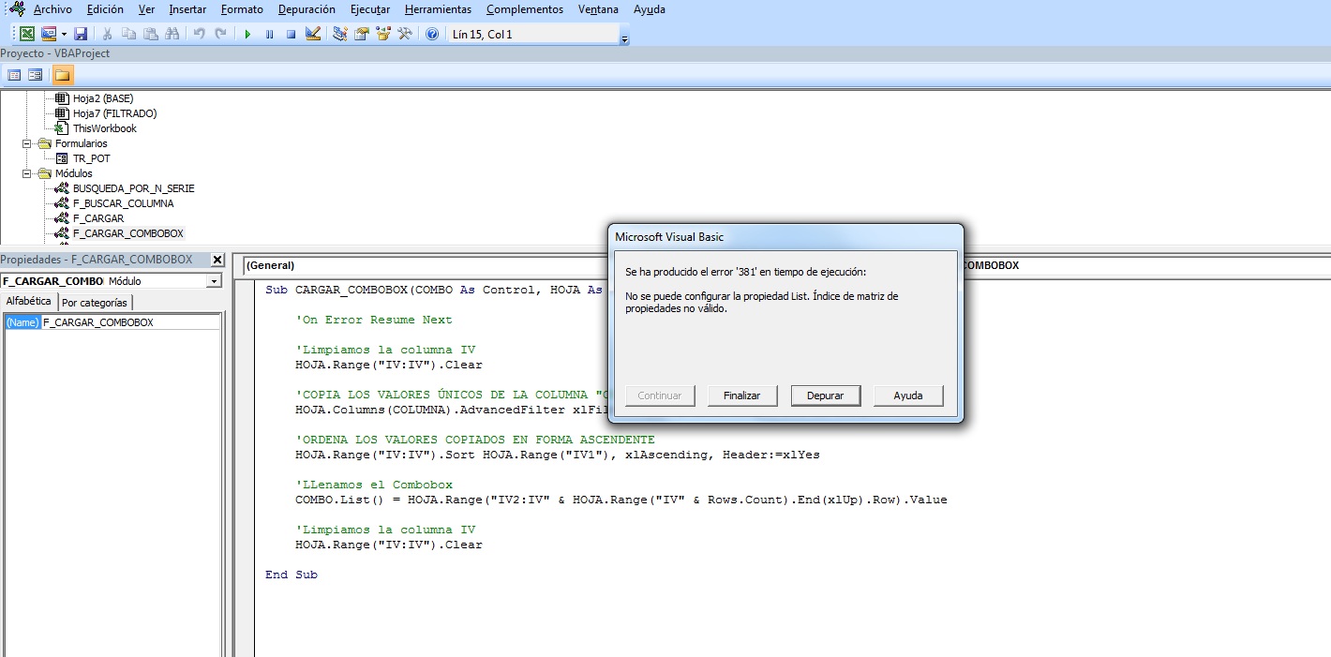The image size is (1331, 657).
Task: Open the Ver menu
Action: click(146, 9)
